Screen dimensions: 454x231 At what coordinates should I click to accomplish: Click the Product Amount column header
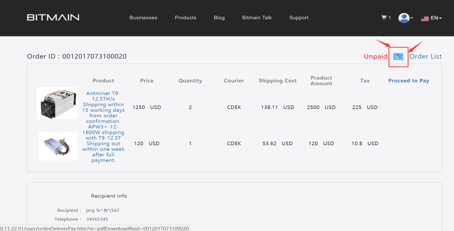321,81
